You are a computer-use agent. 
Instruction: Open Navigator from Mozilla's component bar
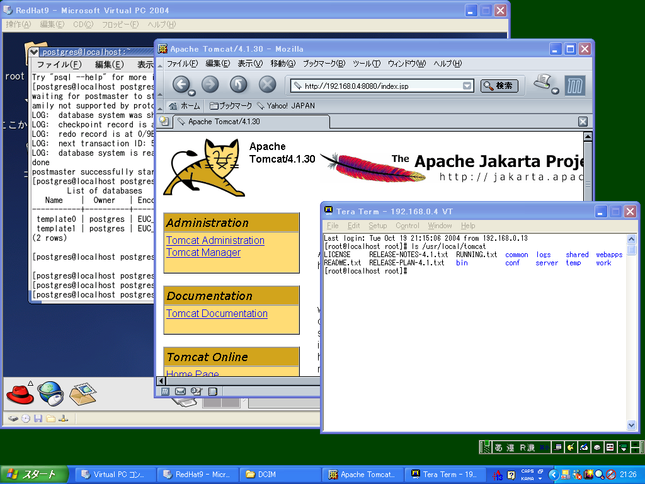tap(165, 391)
